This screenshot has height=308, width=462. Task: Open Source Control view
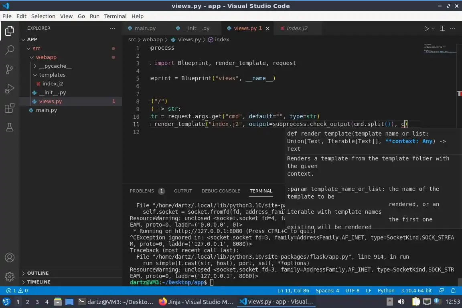click(10, 69)
